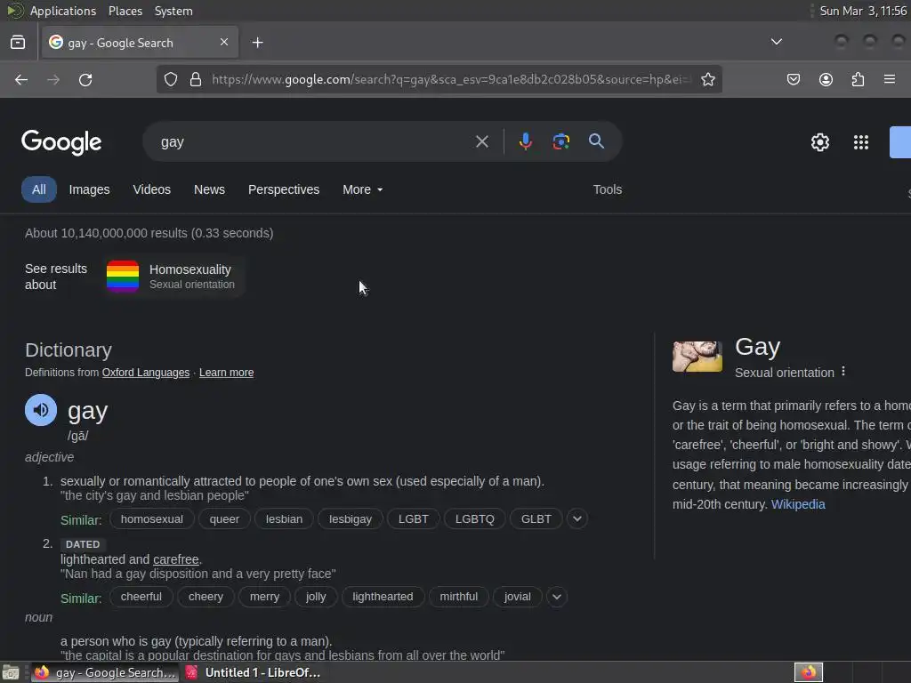This screenshot has width=911, height=683.
Task: Open the Places system menu
Action: 125,11
